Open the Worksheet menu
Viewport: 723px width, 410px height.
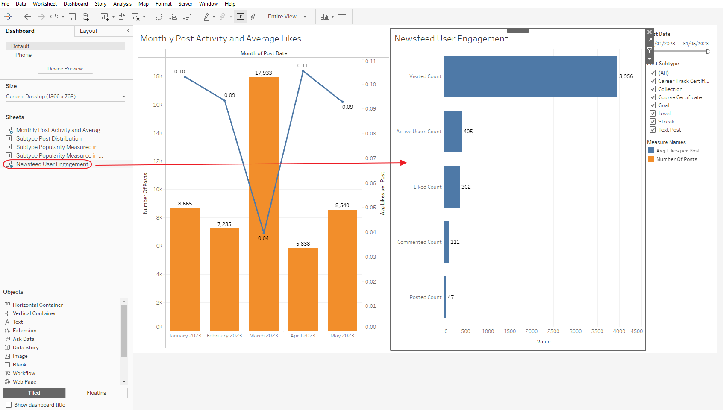(x=45, y=4)
